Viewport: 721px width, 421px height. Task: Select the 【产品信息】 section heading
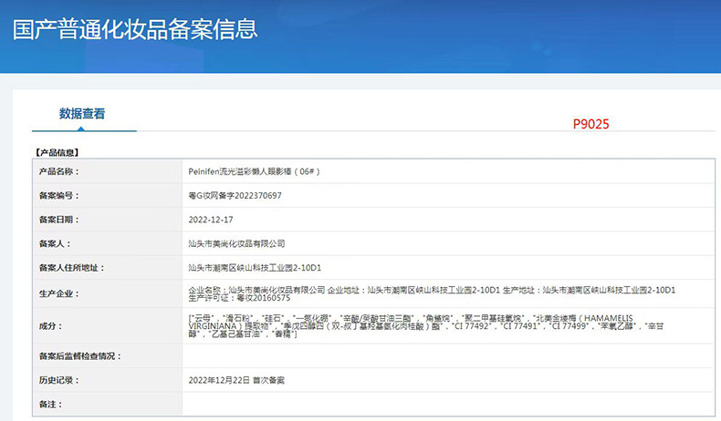(57, 152)
